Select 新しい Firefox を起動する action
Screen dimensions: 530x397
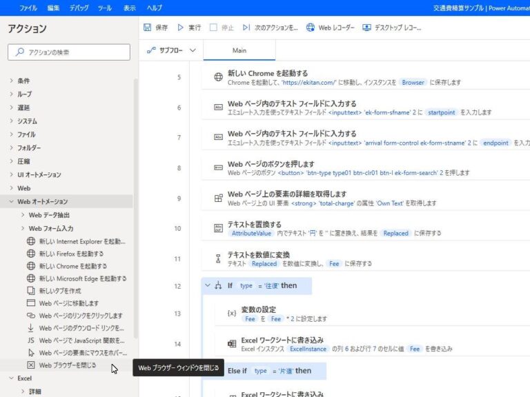point(65,254)
